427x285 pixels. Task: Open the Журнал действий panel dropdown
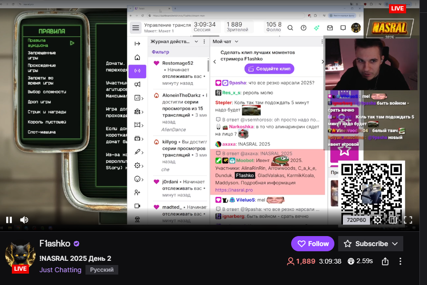point(196,42)
